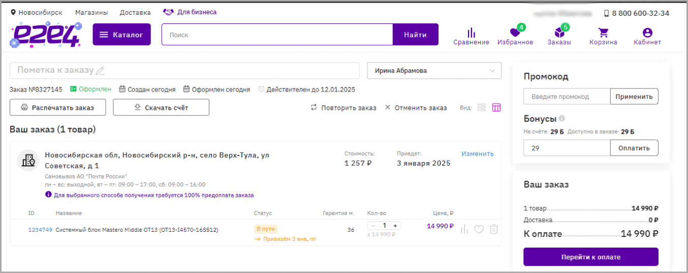Image resolution: width=688 pixels, height=273 pixels.
Task: Open the e2e4 logo home page
Action: [x=46, y=35]
